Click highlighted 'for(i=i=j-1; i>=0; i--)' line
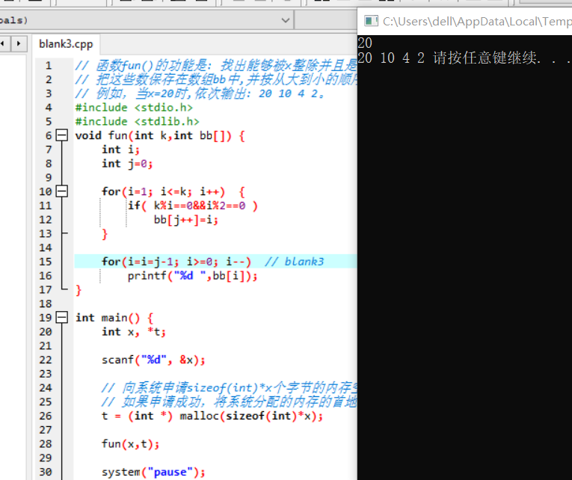This screenshot has width=572, height=480. (176, 262)
